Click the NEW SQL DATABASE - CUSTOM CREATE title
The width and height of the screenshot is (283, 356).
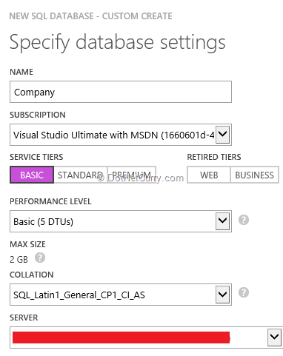click(90, 16)
